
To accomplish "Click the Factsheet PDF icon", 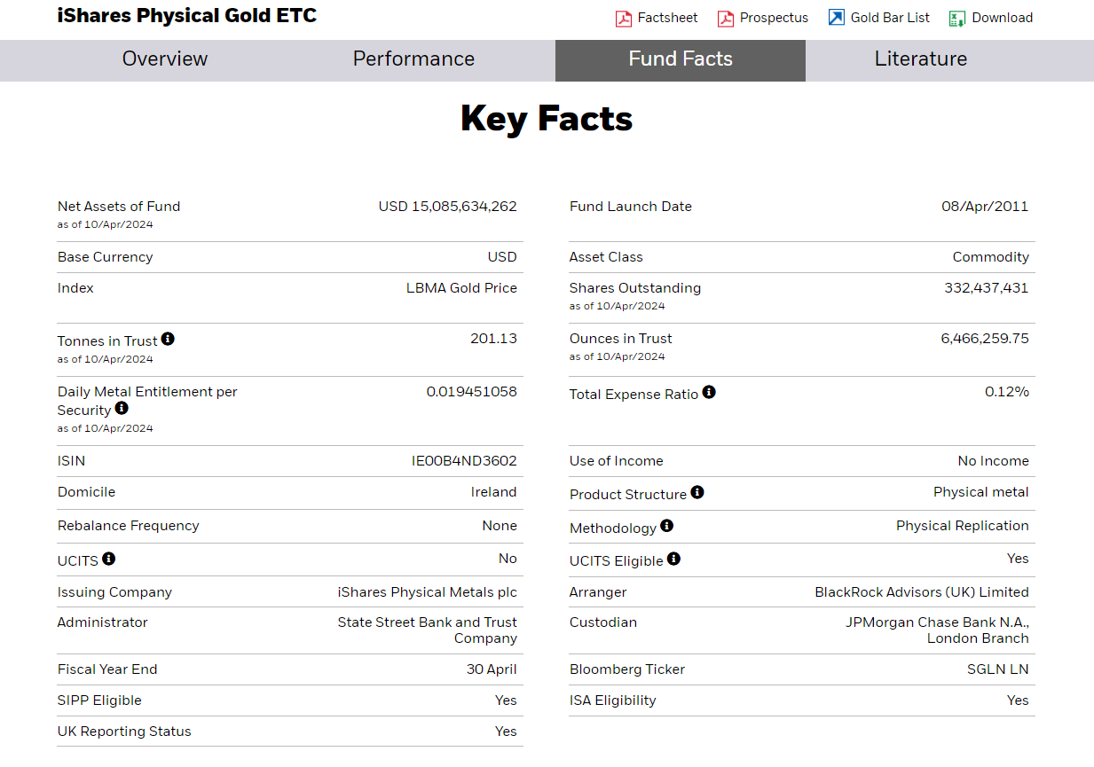I will point(624,18).
